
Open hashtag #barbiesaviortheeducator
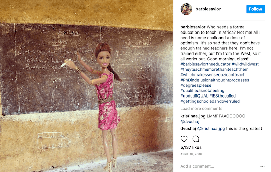pyautogui.click(x=205, y=64)
